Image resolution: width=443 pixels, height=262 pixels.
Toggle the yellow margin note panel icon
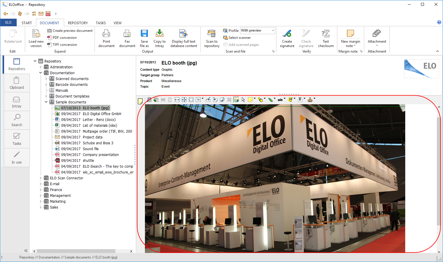pyautogui.click(x=140, y=101)
